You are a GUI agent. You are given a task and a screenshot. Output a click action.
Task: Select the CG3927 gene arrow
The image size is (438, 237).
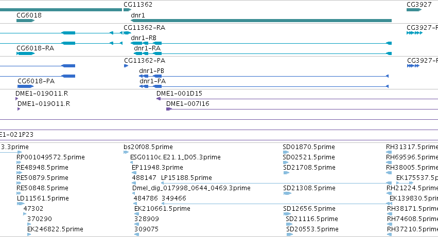coord(414,10)
